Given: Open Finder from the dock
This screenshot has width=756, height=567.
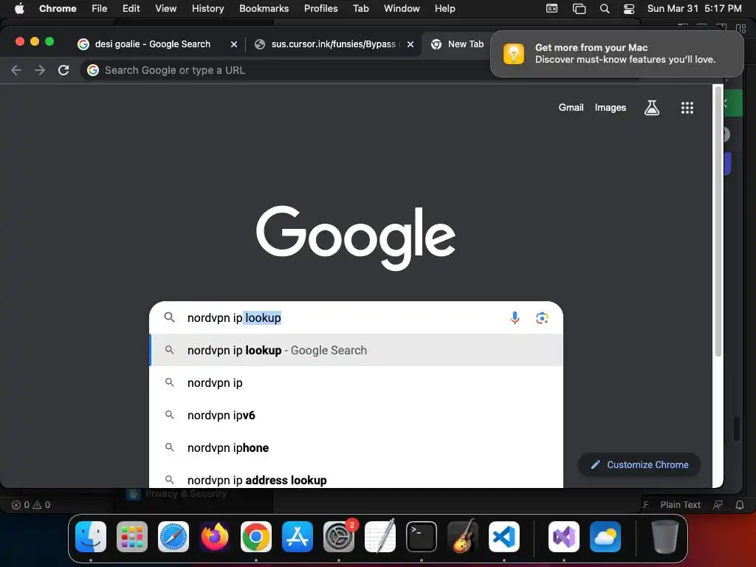Looking at the screenshot, I should pyautogui.click(x=91, y=537).
